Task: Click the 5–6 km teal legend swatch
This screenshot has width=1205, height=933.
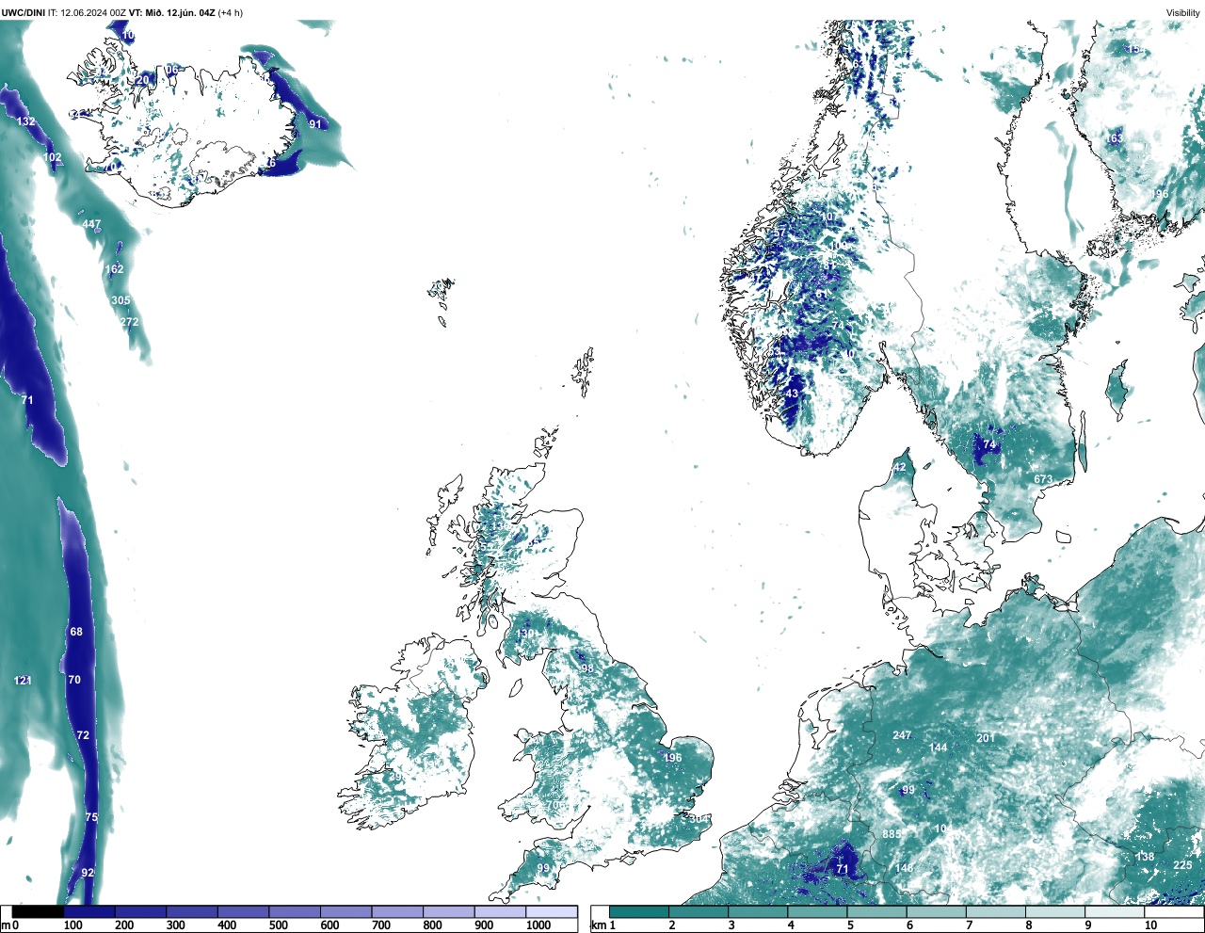Action: coord(878,911)
